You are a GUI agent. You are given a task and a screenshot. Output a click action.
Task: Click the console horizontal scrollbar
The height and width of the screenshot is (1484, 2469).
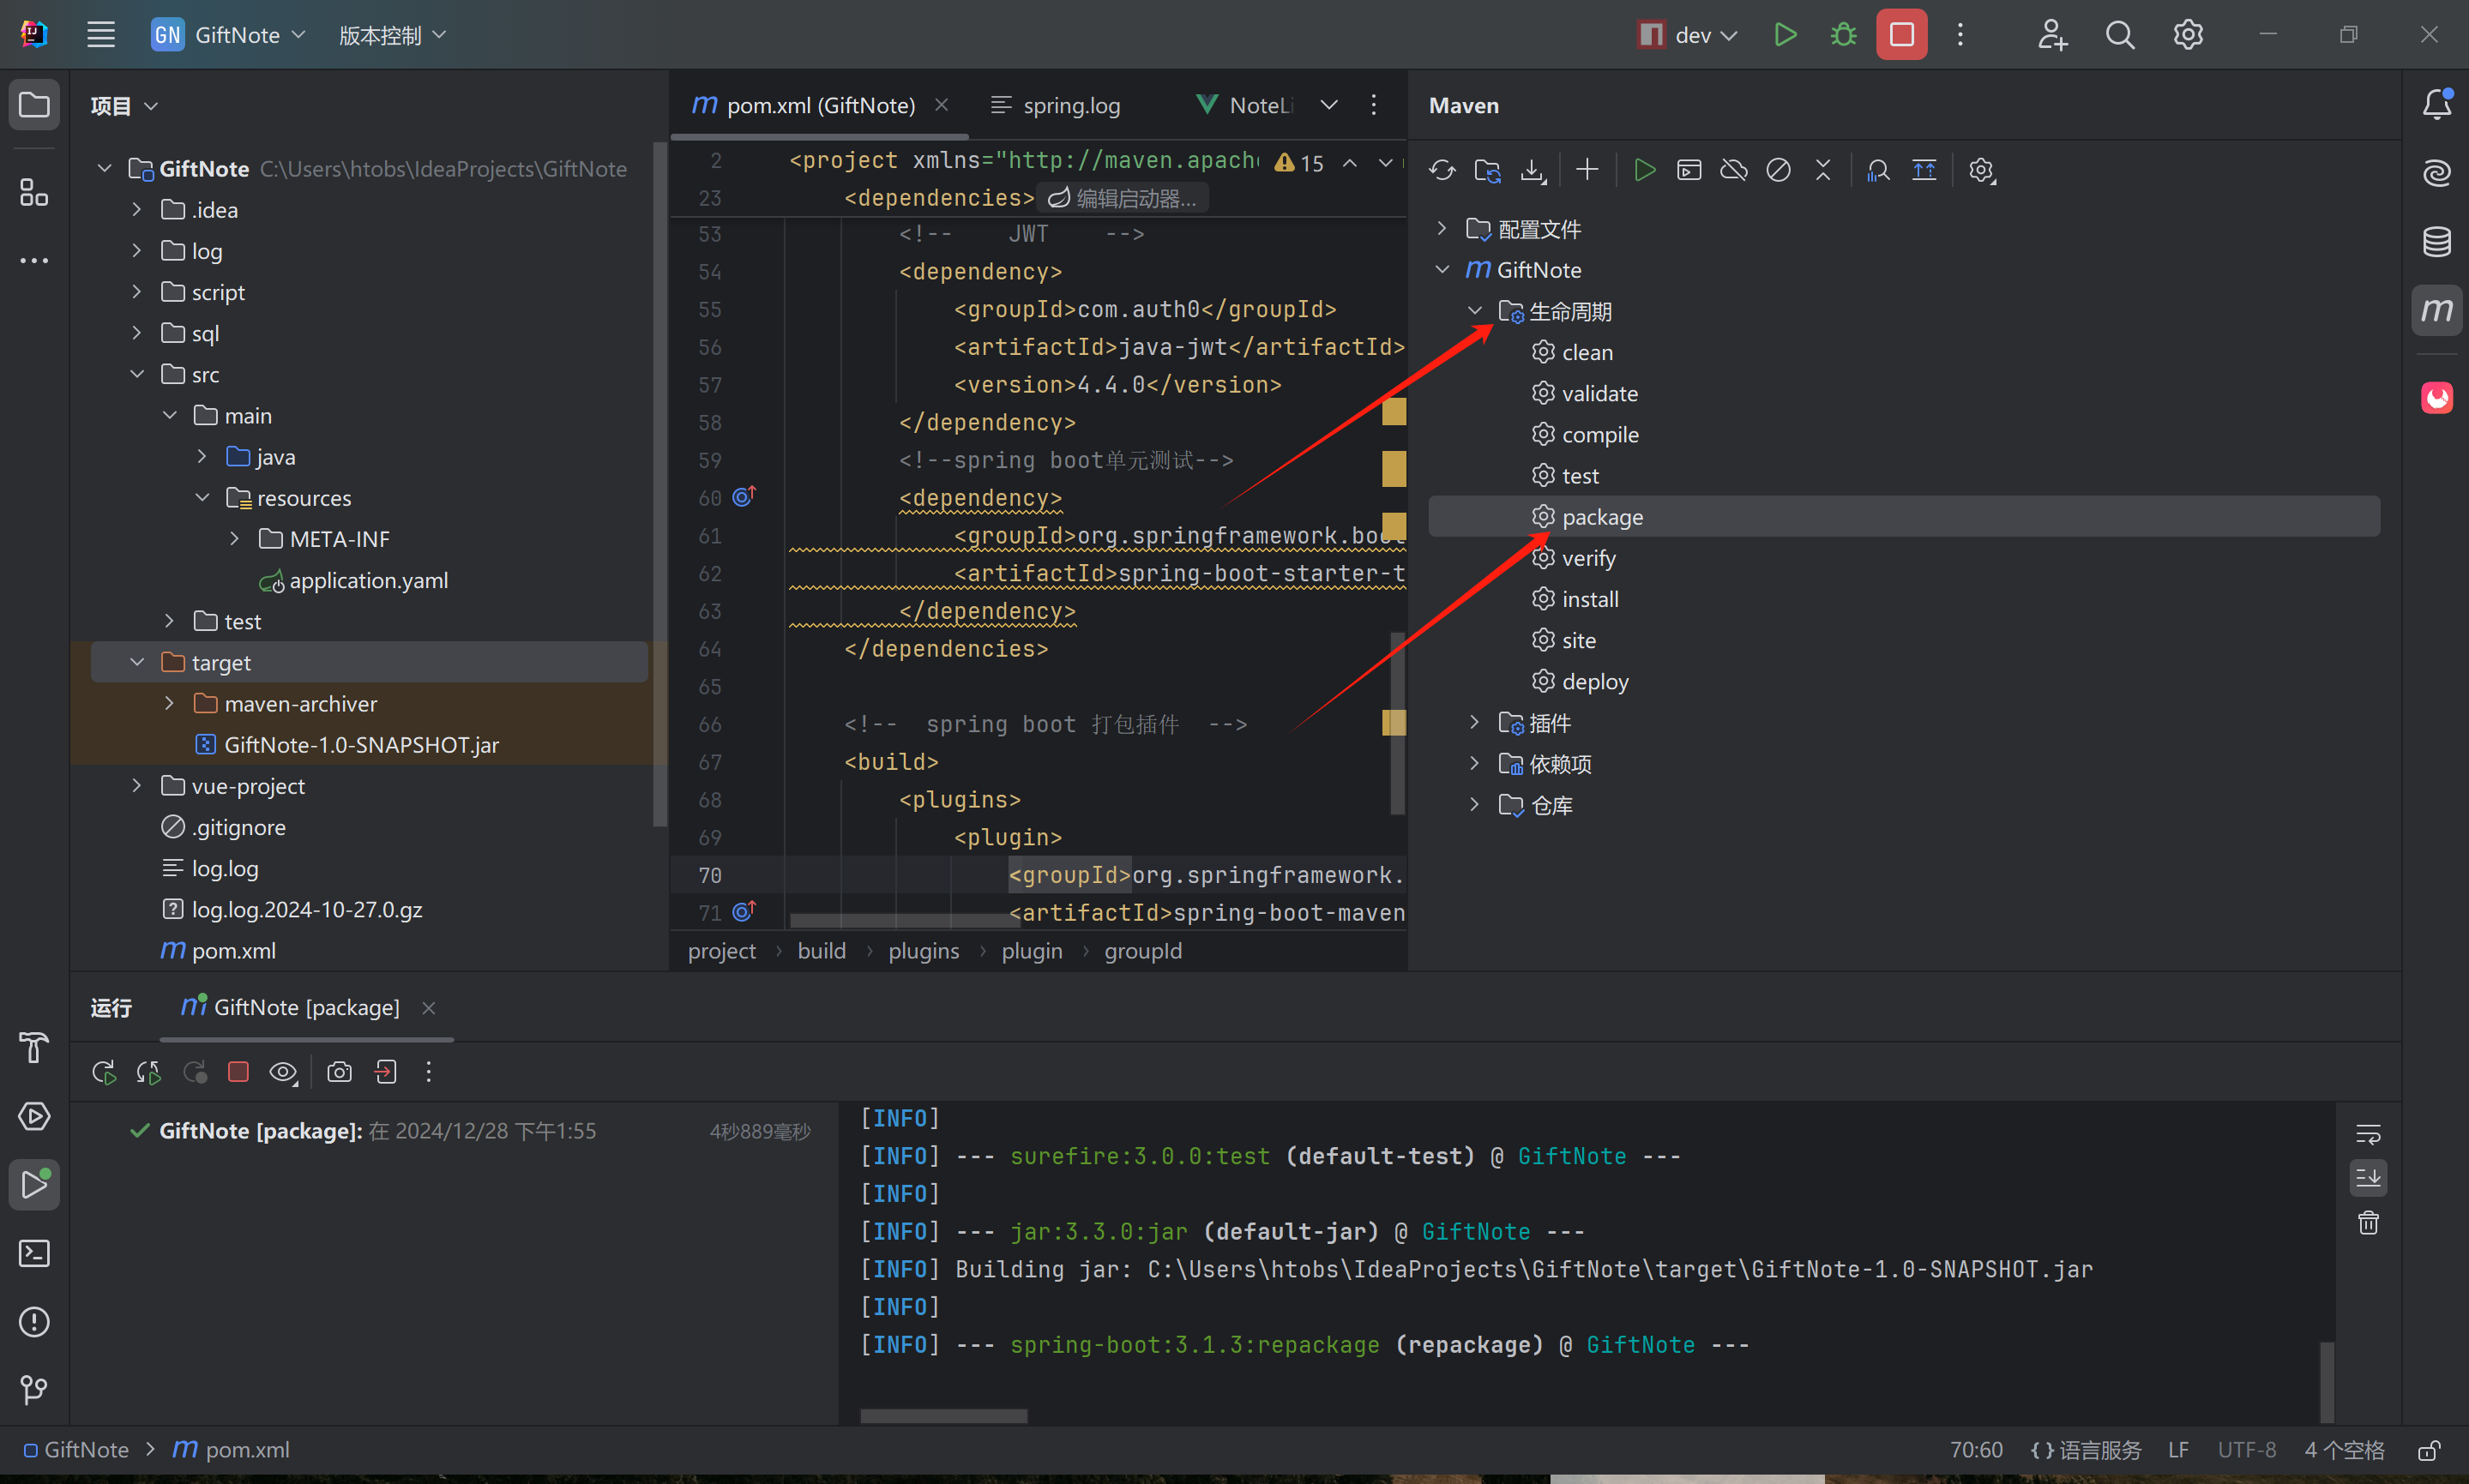click(x=943, y=1415)
